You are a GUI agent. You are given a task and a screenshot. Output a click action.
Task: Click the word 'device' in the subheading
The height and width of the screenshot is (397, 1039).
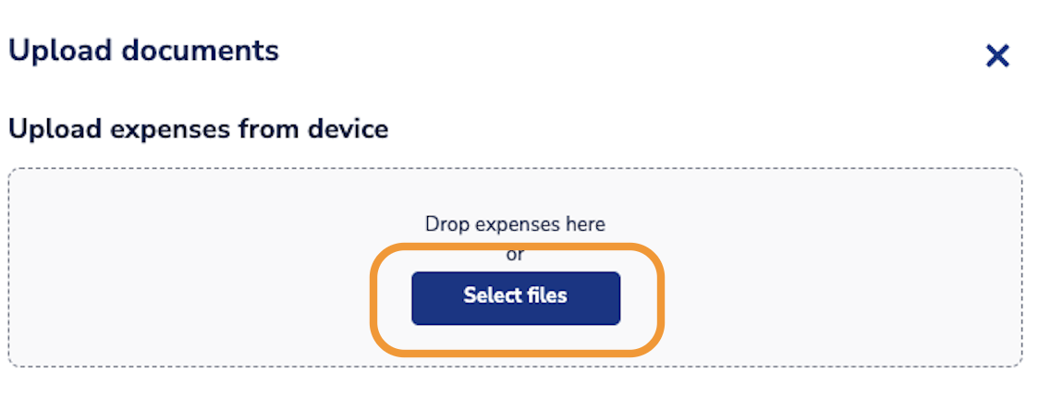point(349,129)
